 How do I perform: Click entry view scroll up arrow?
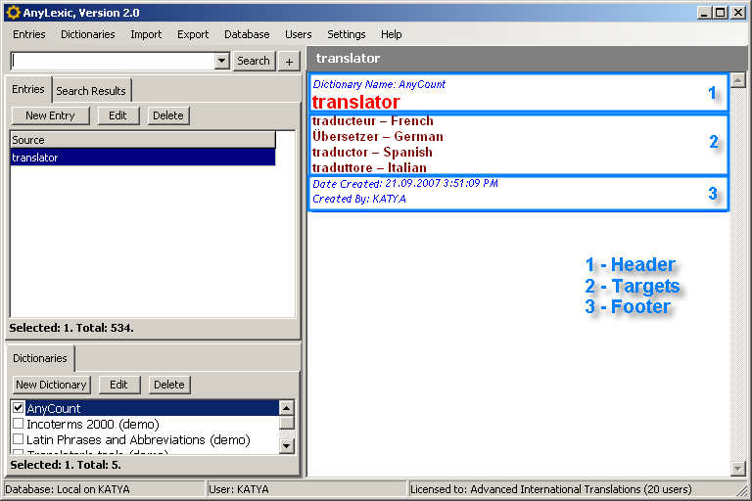[737, 80]
